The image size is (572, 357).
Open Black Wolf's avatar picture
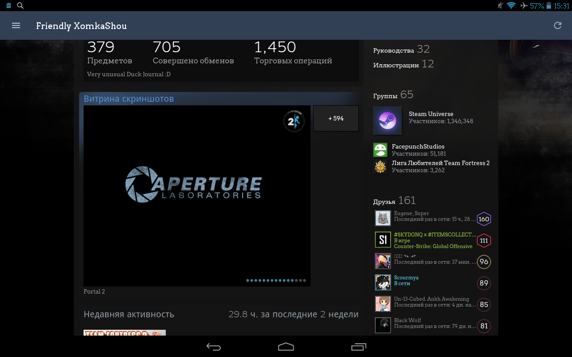383,325
